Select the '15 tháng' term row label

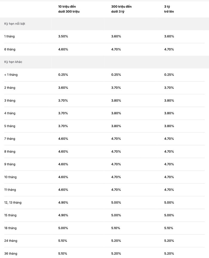[x=10, y=215]
